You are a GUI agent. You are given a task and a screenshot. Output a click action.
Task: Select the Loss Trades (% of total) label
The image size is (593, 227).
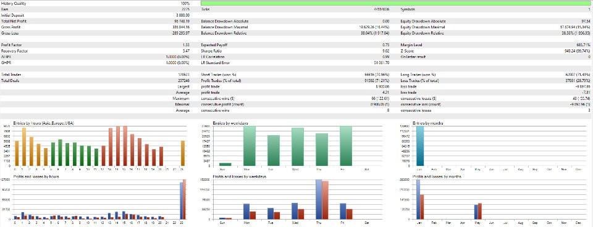tap(420, 81)
